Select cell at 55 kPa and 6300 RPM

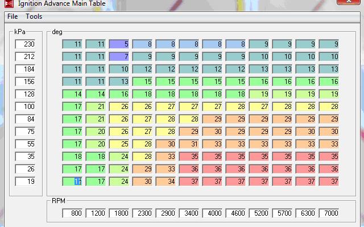[305, 144]
